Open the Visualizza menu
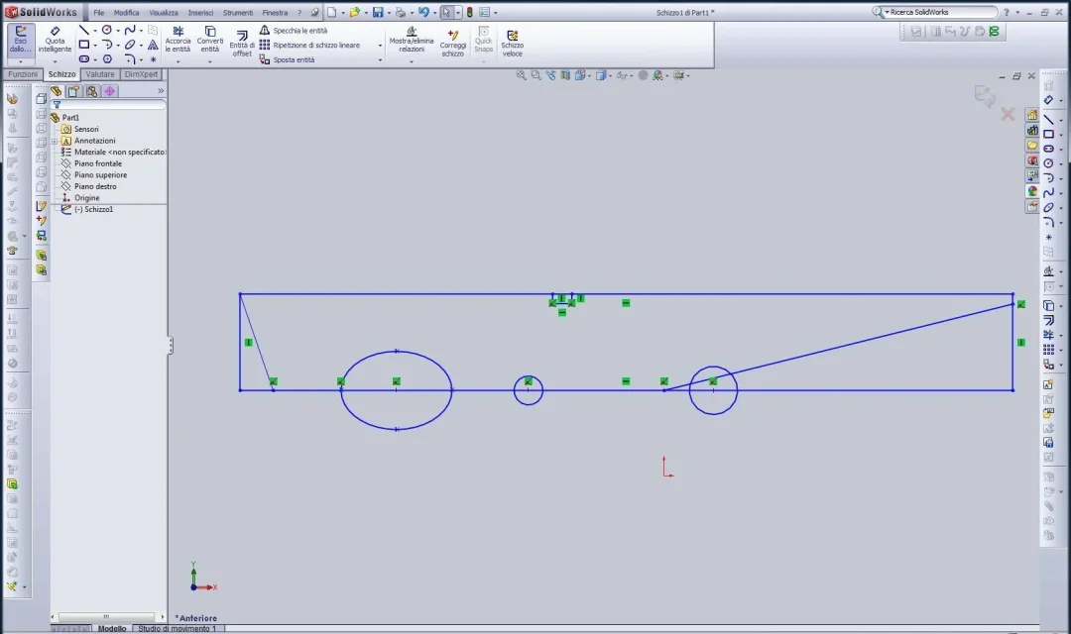1071x634 pixels. (x=164, y=13)
